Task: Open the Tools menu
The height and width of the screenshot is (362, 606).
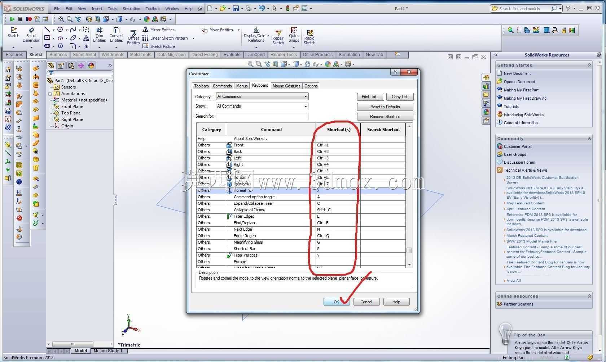Action: (112, 9)
